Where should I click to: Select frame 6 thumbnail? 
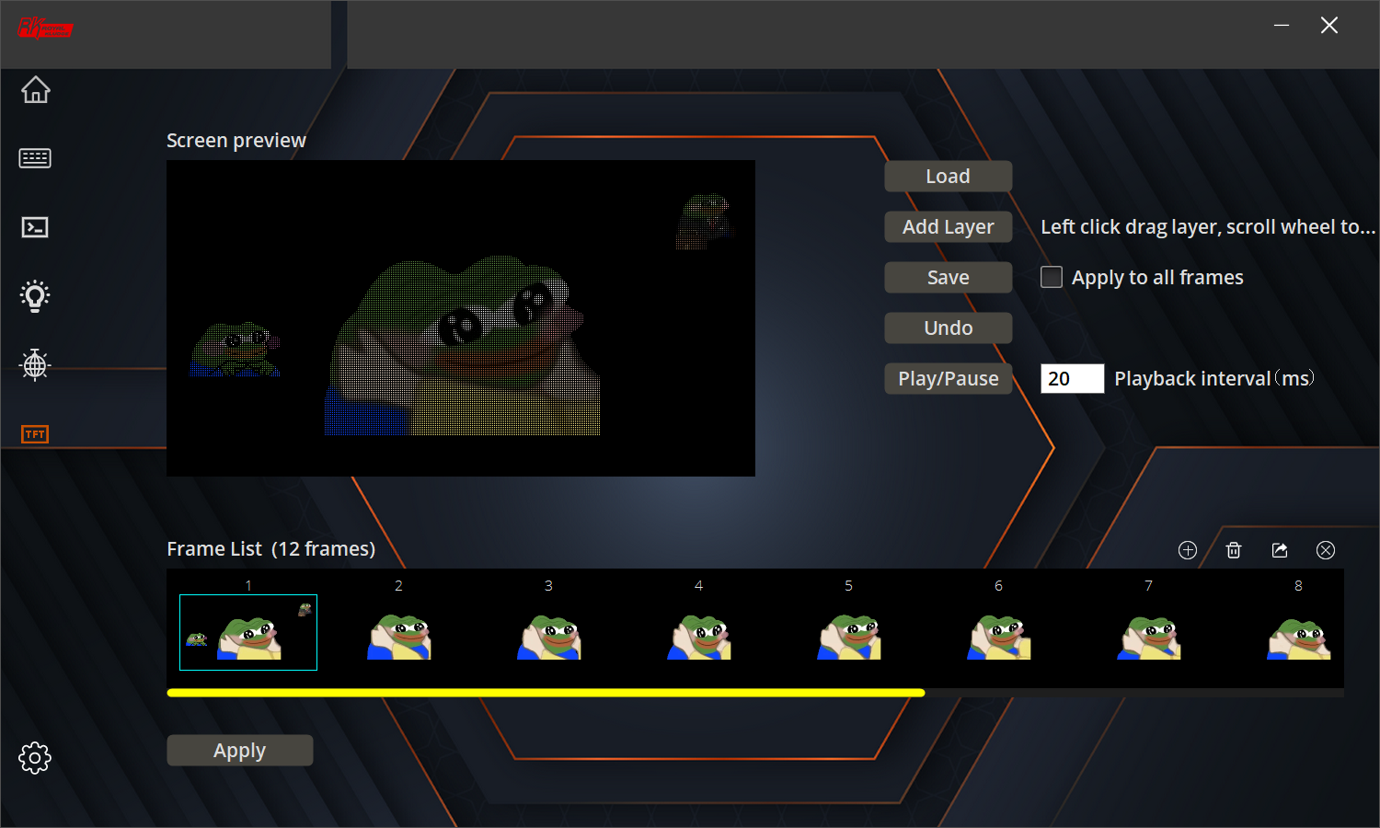pyautogui.click(x=998, y=637)
